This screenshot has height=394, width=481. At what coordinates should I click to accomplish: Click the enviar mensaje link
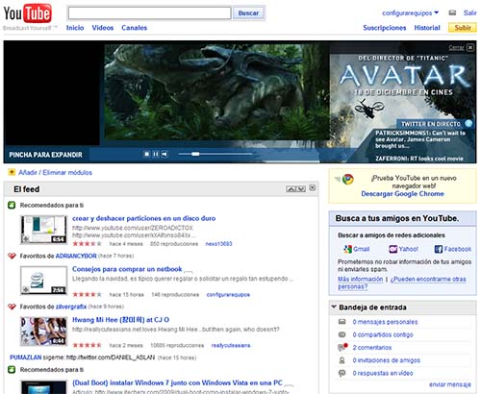(x=450, y=384)
